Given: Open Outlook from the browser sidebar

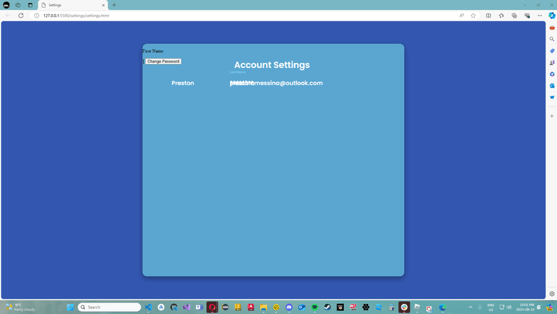Looking at the screenshot, I should click(552, 85).
